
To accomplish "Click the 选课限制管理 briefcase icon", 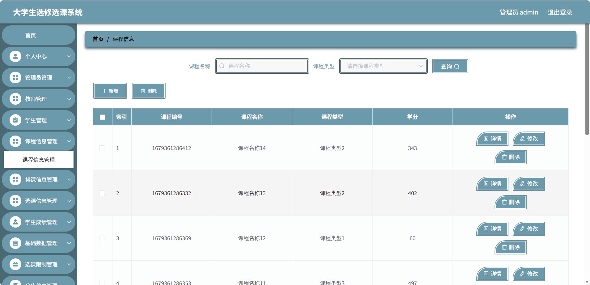I will (15, 264).
